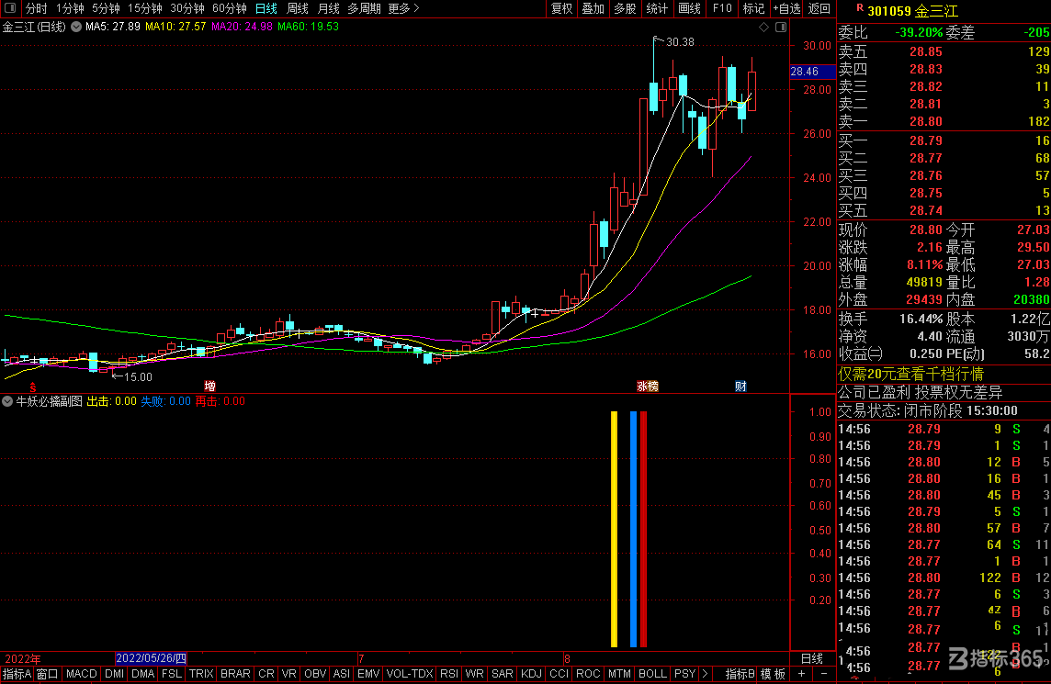This screenshot has width=1051, height=684.
Task: Select the 1分钟 period
Action: click(x=70, y=8)
